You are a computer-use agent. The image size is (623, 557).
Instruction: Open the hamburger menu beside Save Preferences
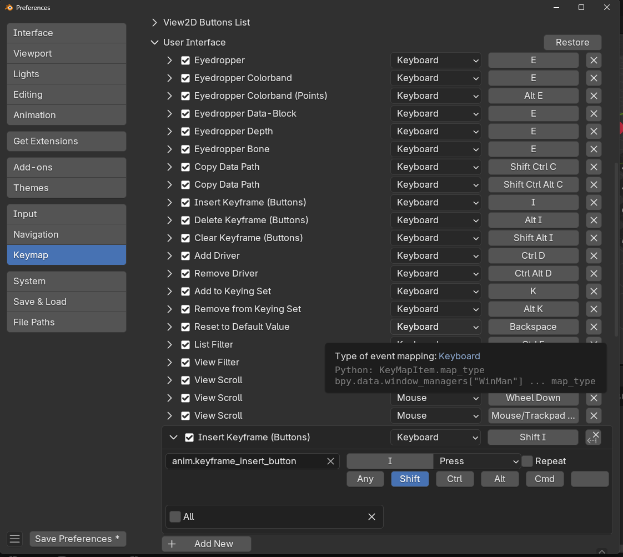pyautogui.click(x=15, y=539)
